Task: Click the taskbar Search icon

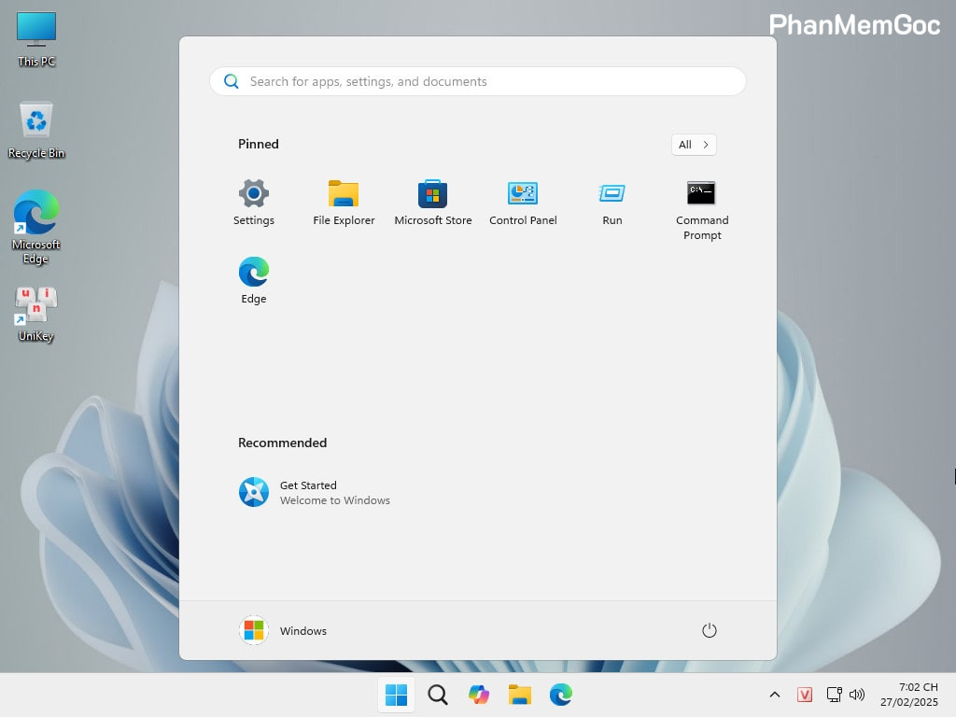Action: pyautogui.click(x=437, y=695)
